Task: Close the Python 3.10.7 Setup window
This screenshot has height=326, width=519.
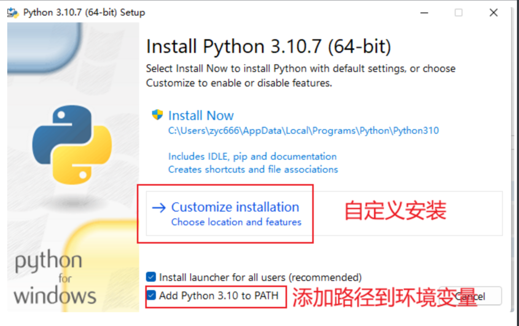Action: click(x=493, y=13)
